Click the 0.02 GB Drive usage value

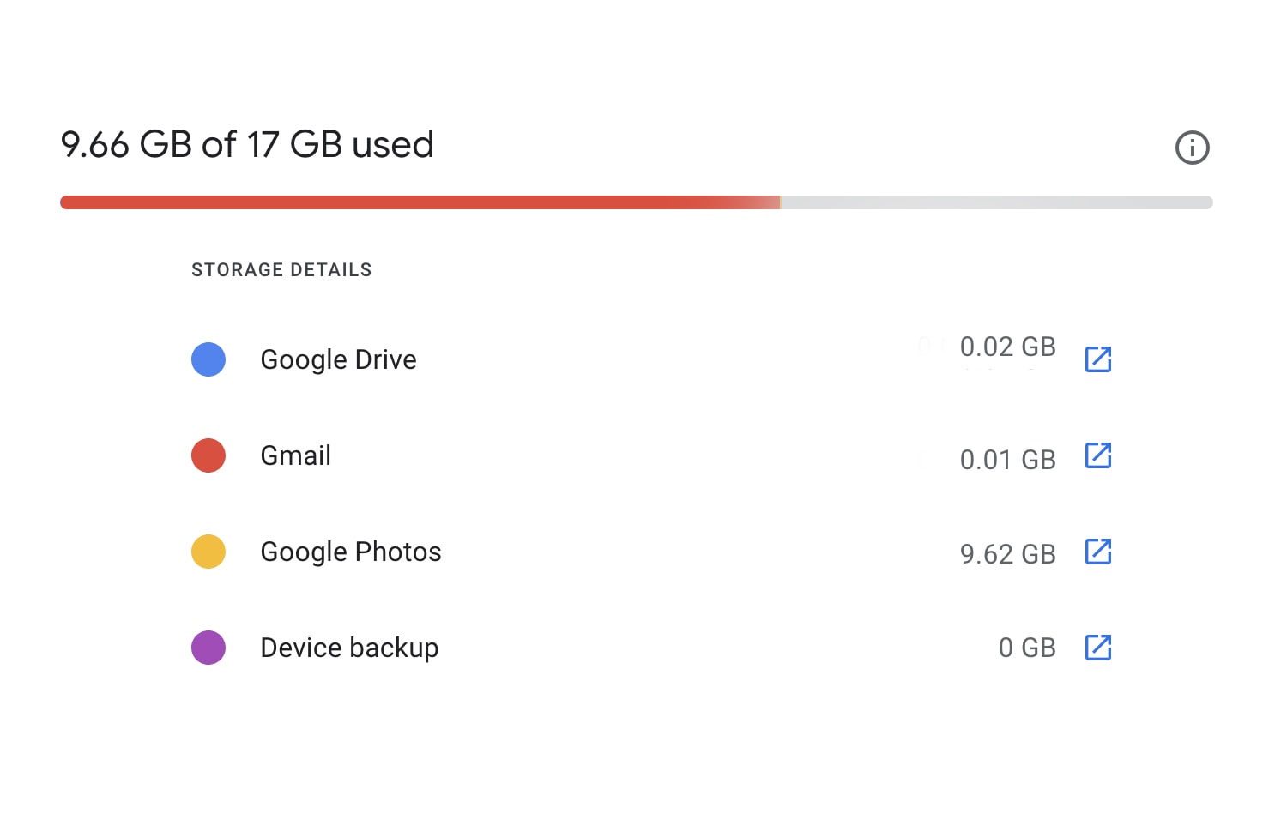click(1008, 347)
